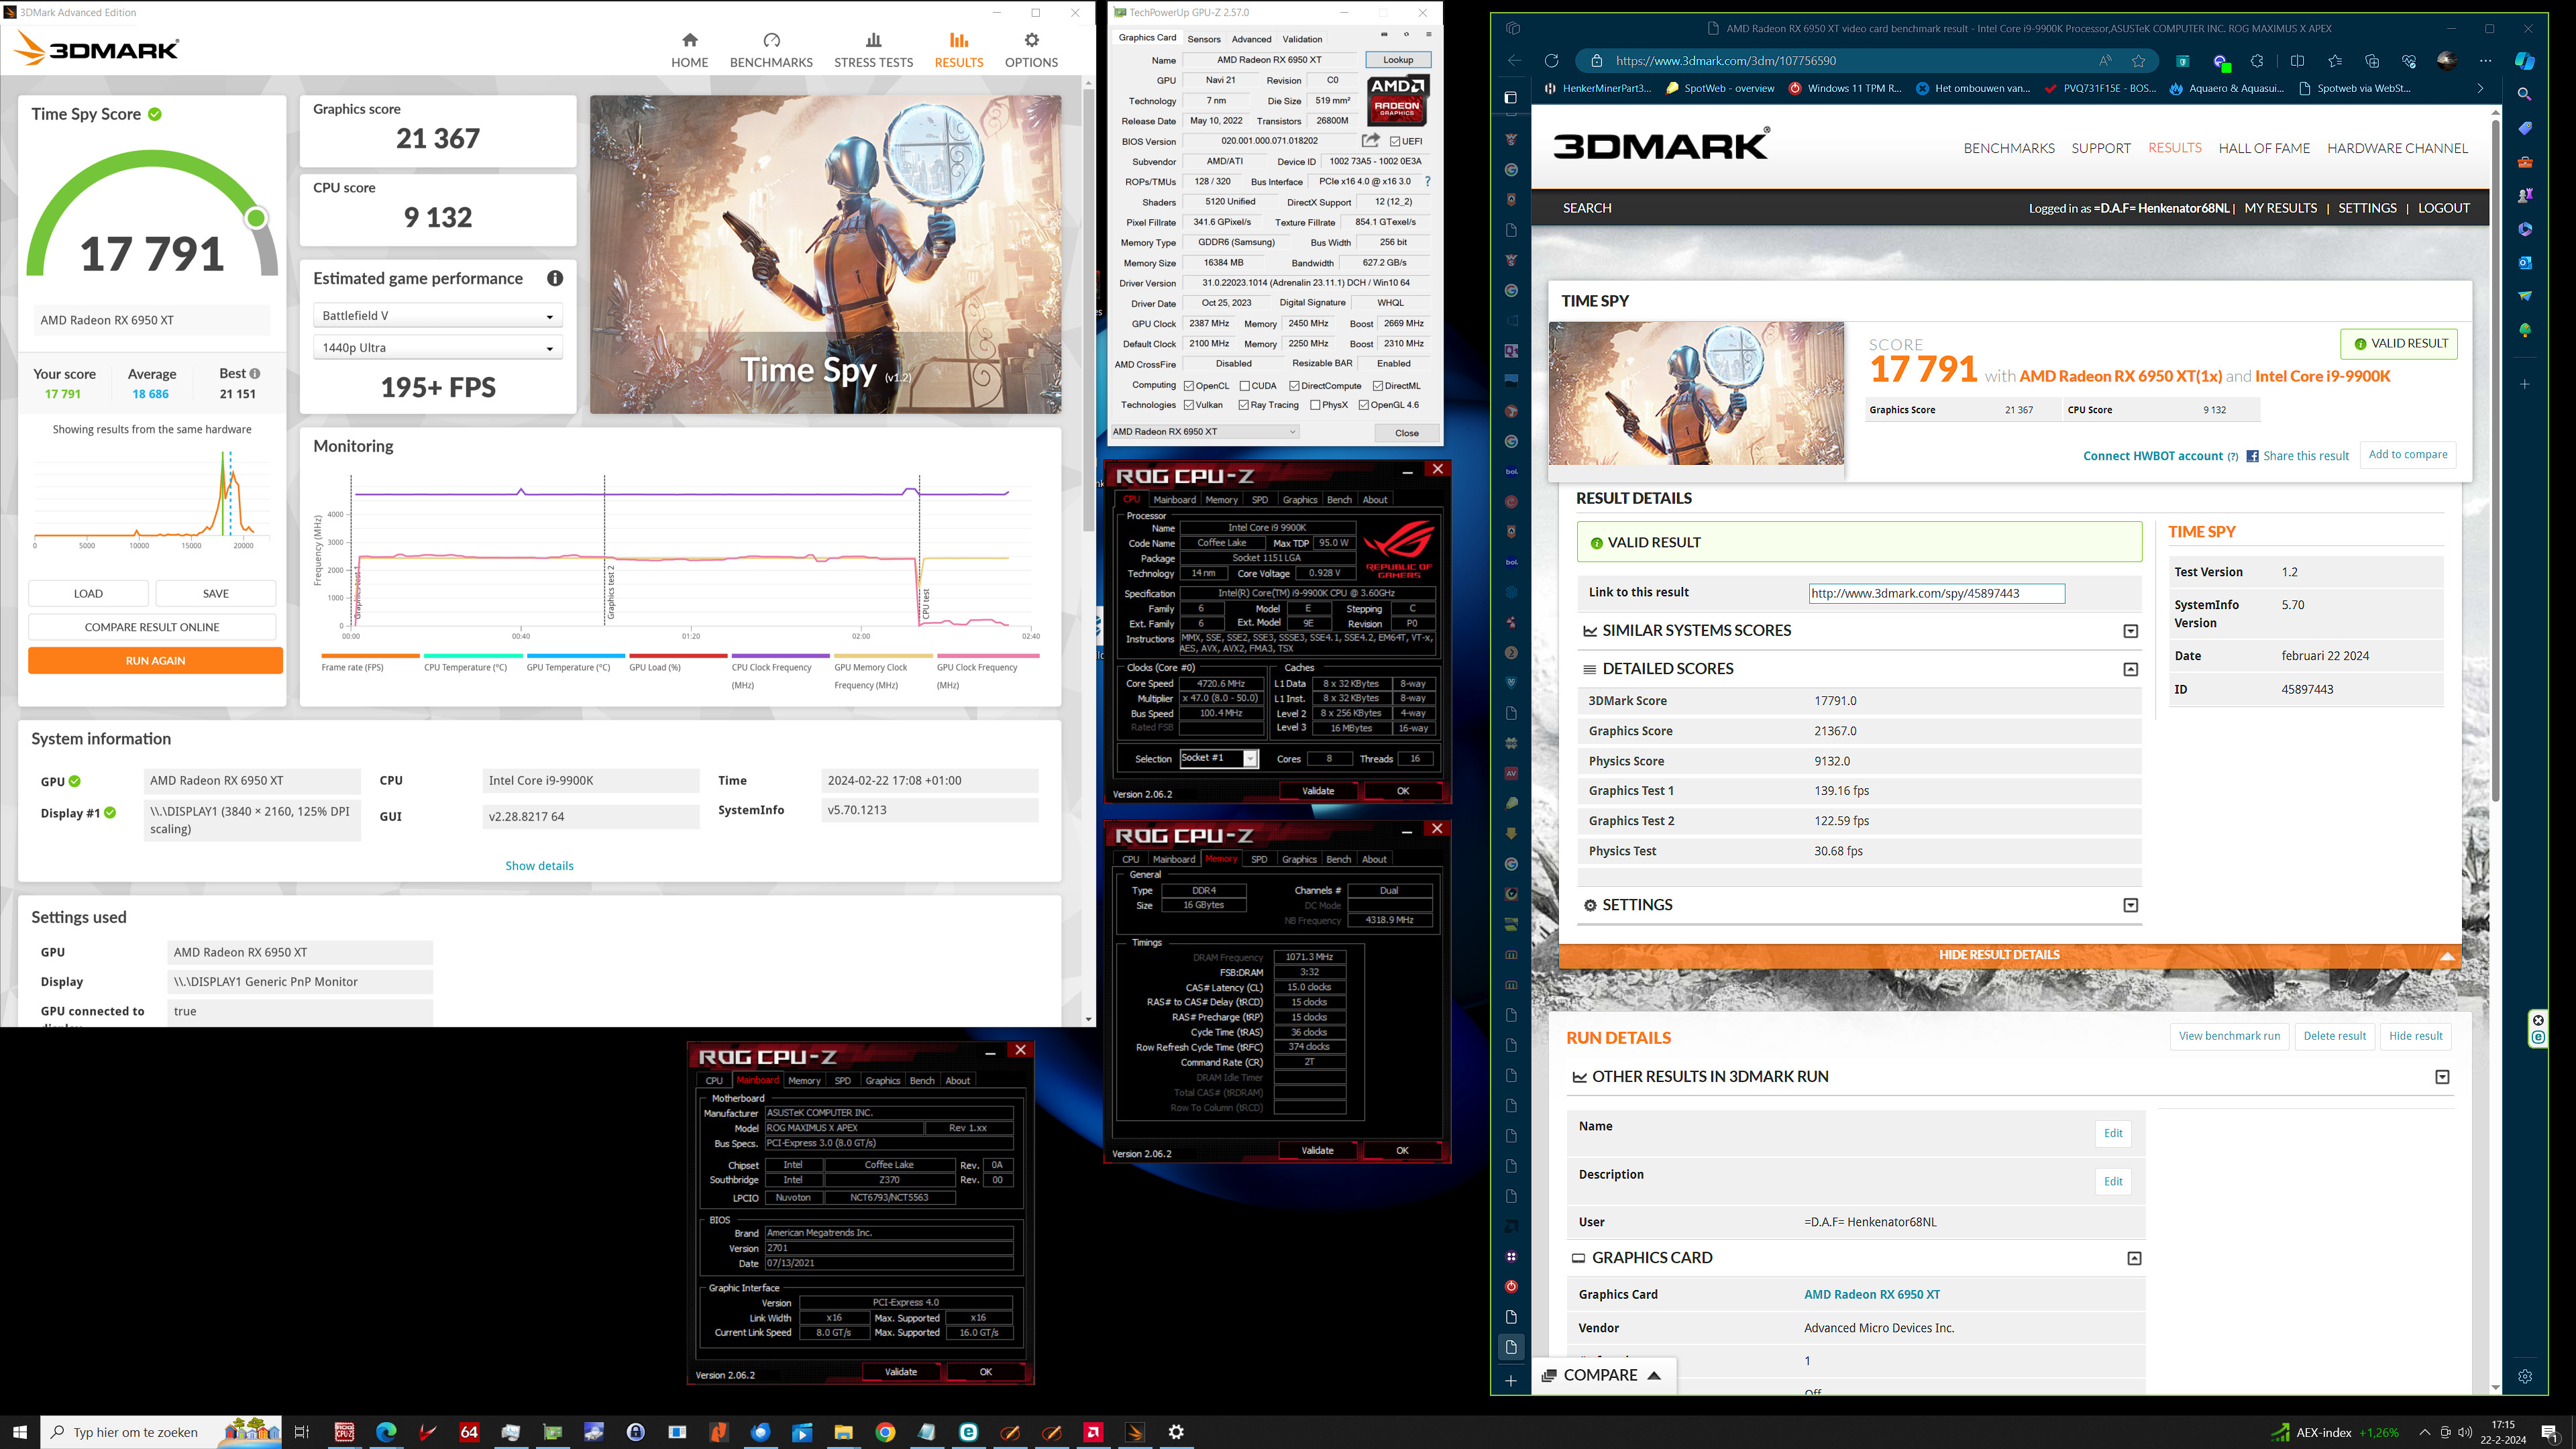Image resolution: width=2576 pixels, height=1449 pixels.
Task: Switch to Validation tab in GPU-Z
Action: [x=1302, y=39]
